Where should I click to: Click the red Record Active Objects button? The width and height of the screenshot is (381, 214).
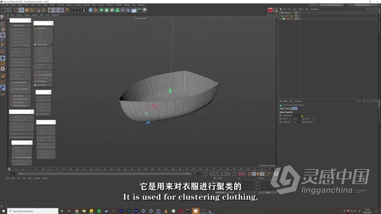coord(239,174)
